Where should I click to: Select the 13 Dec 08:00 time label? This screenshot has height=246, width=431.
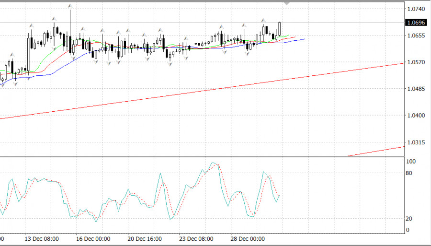coord(43,238)
